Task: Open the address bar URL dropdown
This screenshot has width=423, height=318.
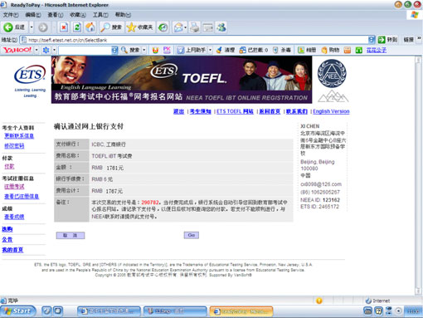Action: coord(372,40)
